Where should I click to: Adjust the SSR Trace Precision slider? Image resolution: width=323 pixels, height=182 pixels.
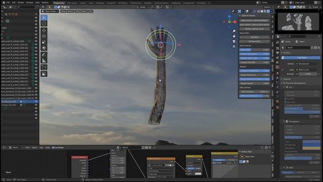(x=254, y=96)
